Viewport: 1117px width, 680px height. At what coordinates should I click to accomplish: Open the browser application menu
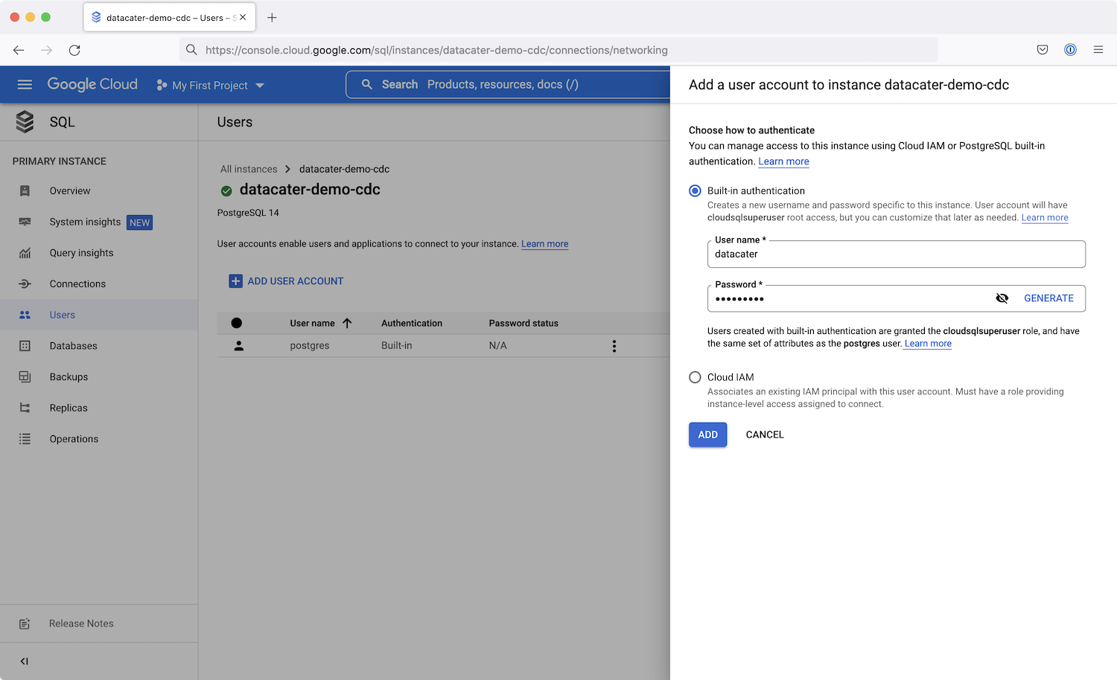point(1098,50)
